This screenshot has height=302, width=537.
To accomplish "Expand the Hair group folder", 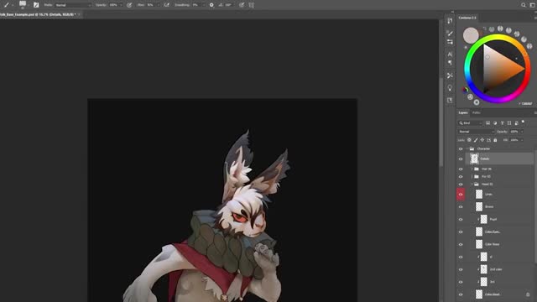I will pos(472,169).
